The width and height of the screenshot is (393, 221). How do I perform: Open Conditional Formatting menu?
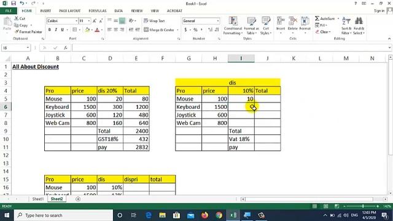point(233,26)
